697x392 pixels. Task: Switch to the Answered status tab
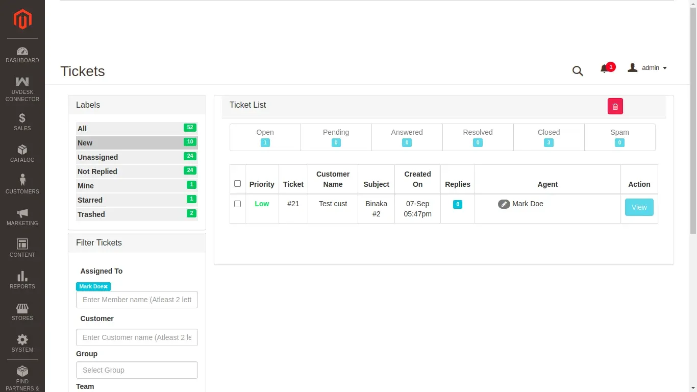coord(407,137)
